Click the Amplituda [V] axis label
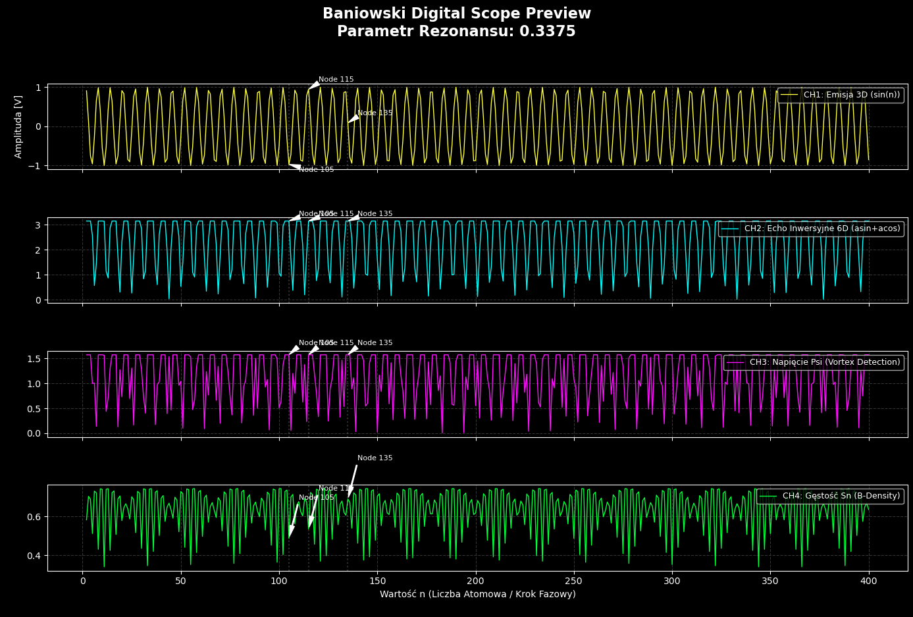Viewport: 913px width, 617px height. pos(18,126)
